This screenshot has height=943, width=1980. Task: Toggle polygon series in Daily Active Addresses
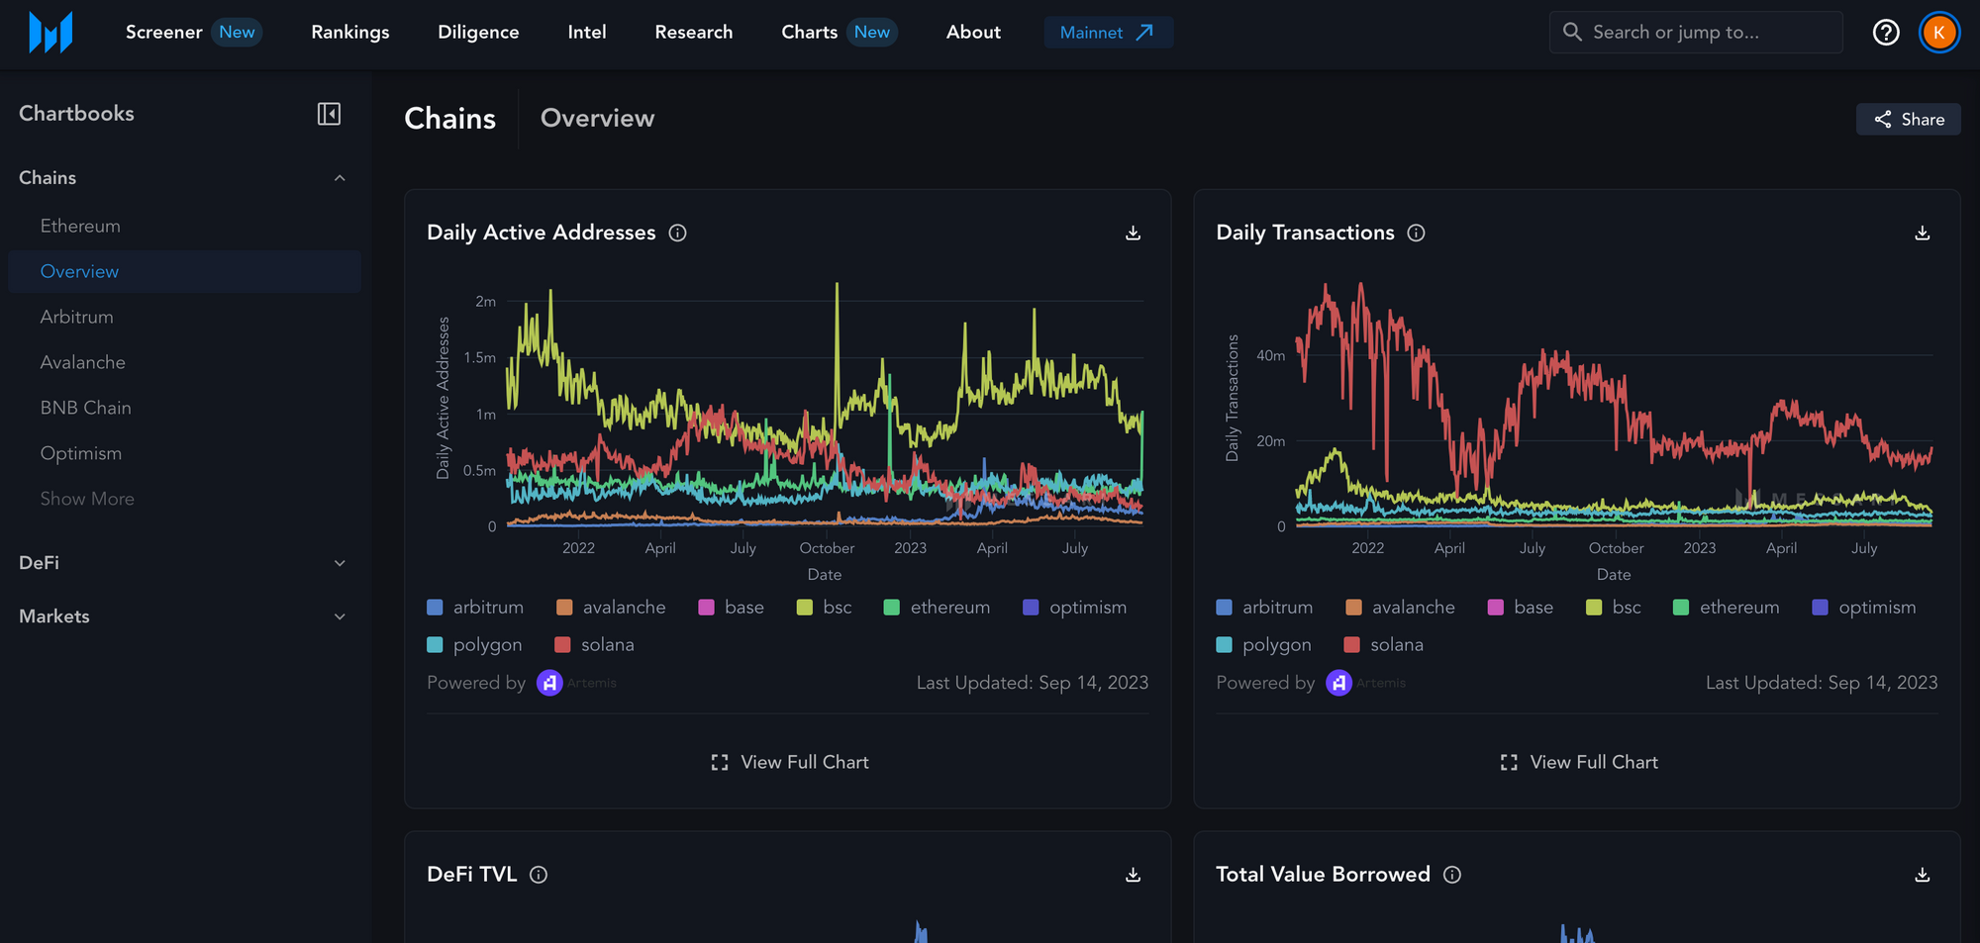[x=474, y=645]
